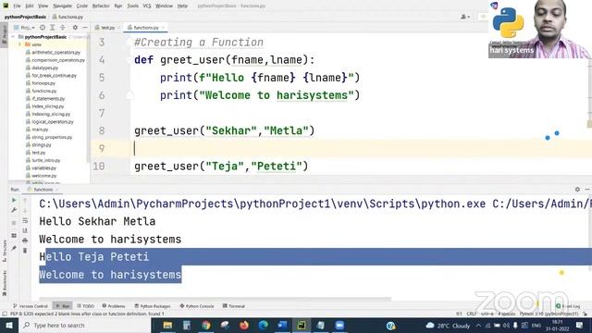Click the Python 3.10 interpreter selector
This screenshot has width=592, height=333.
[x=549, y=314]
